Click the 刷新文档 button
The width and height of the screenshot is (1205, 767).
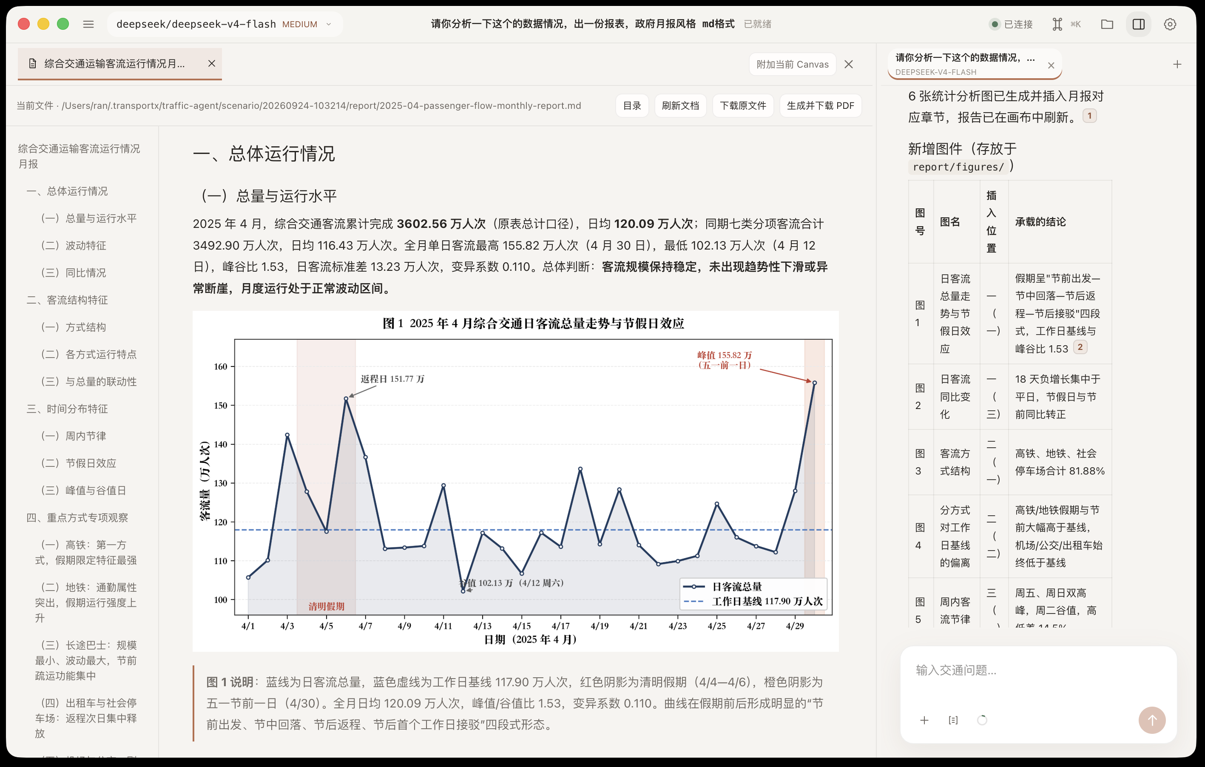[x=680, y=105]
